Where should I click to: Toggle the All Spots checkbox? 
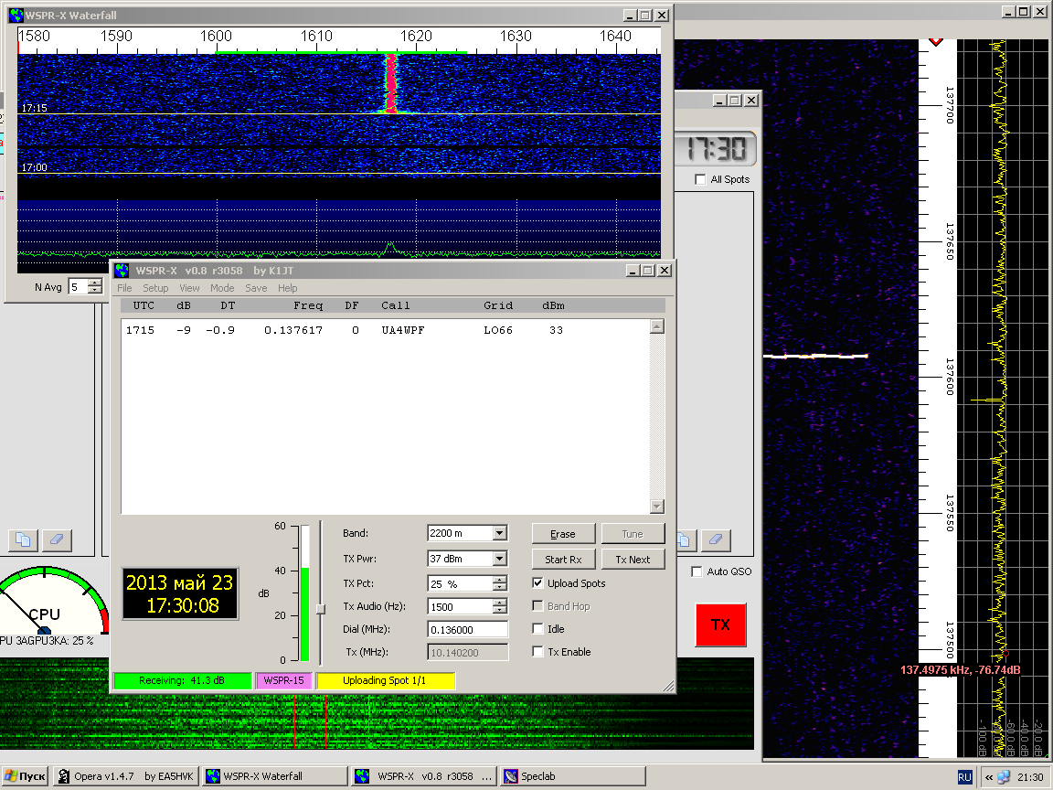click(700, 179)
